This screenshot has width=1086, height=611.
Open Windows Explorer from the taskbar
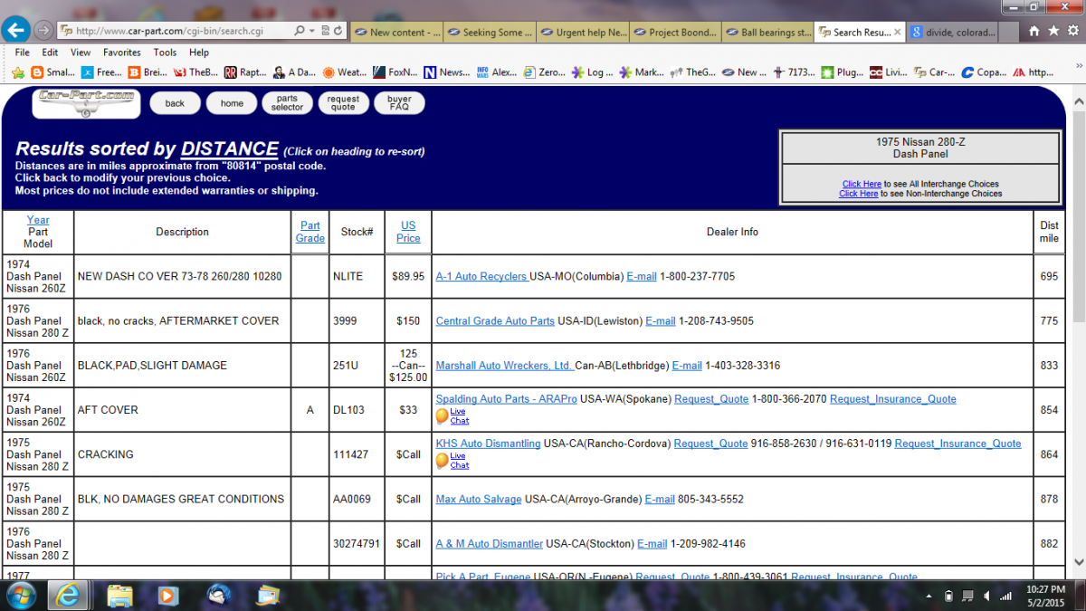click(120, 596)
